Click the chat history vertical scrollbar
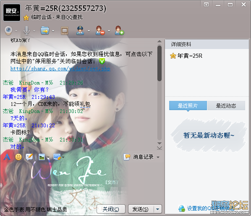The width and height of the screenshot is (251, 216). click(x=159, y=92)
